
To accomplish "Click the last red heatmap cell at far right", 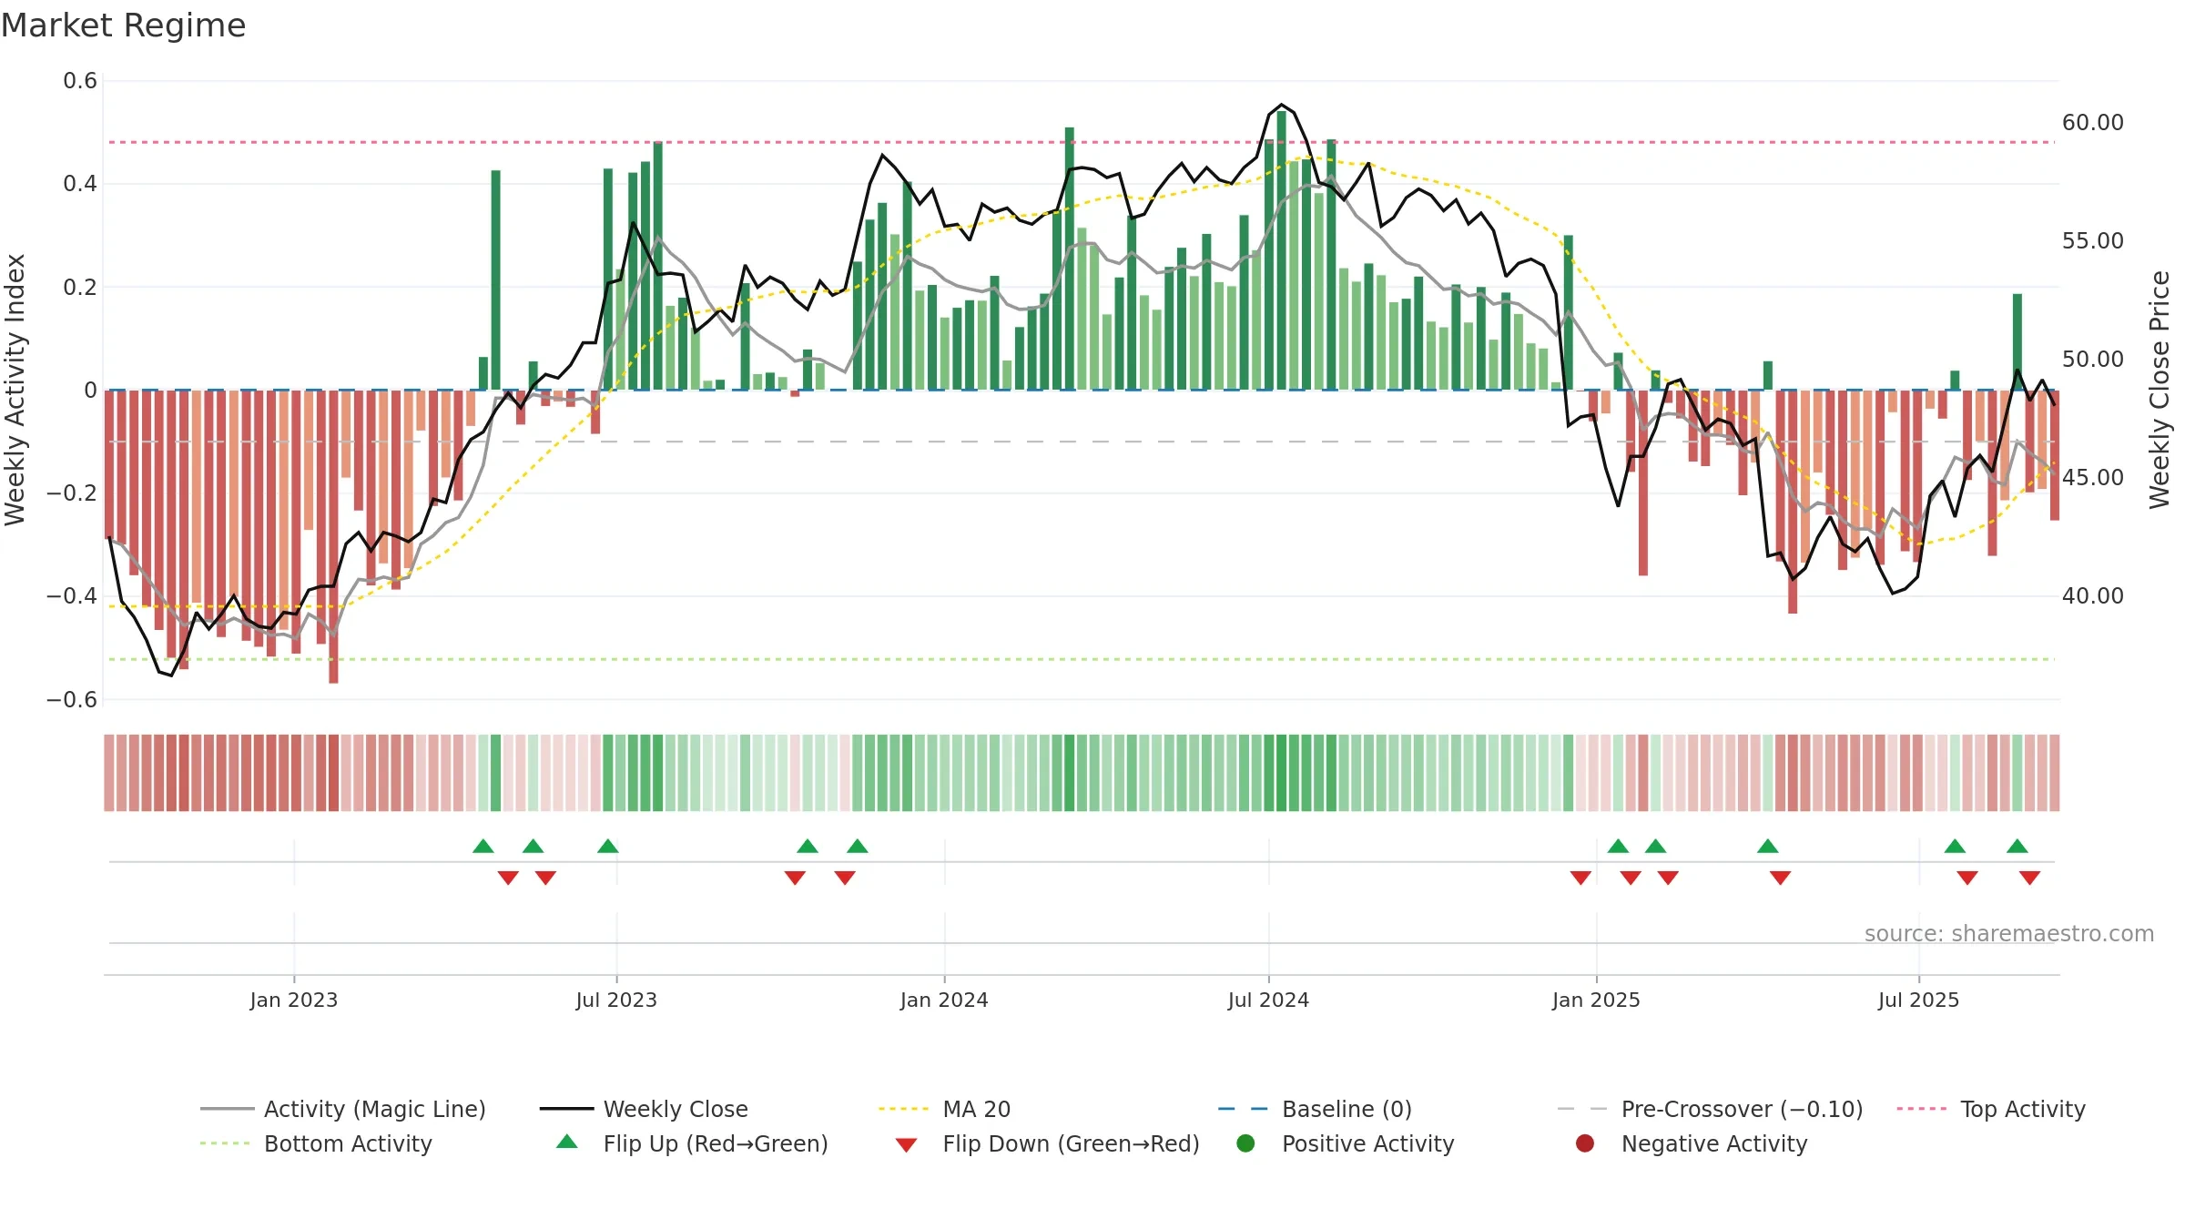I will click(x=2055, y=773).
